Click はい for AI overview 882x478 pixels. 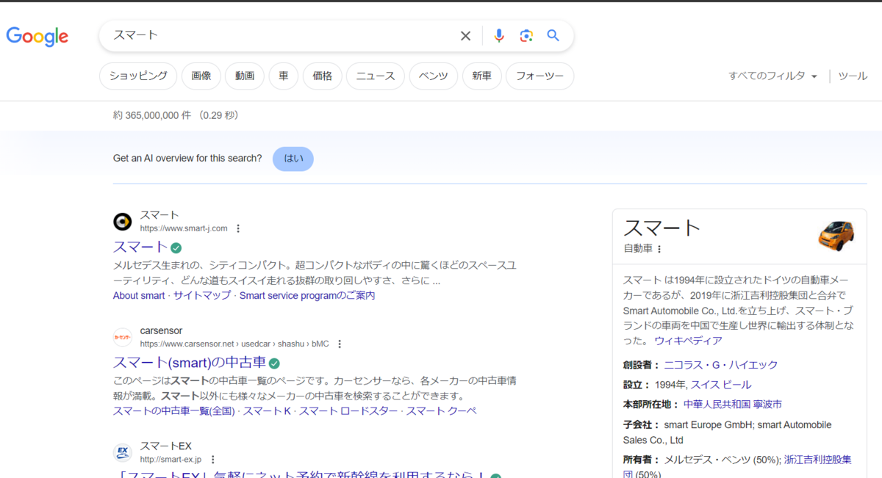(x=293, y=159)
